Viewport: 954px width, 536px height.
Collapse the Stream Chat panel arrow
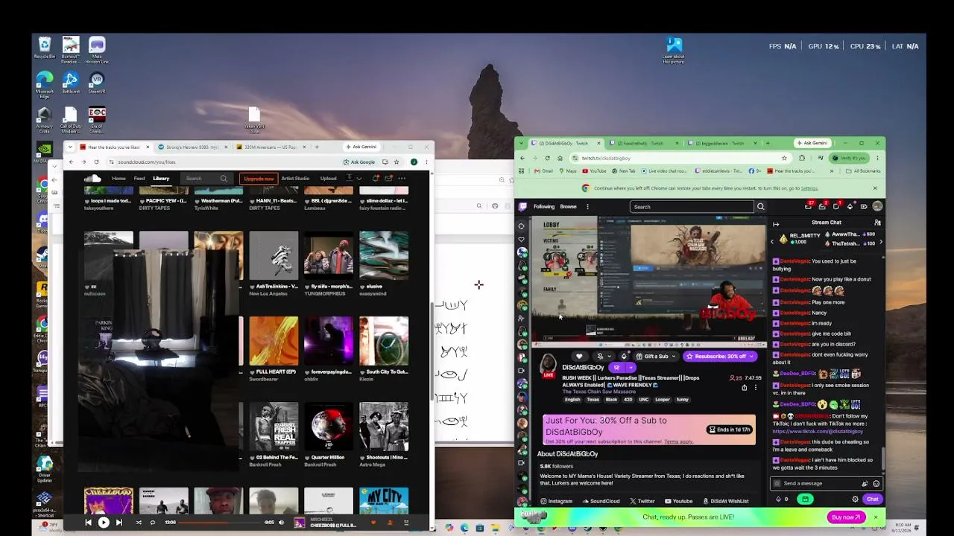tap(776, 223)
